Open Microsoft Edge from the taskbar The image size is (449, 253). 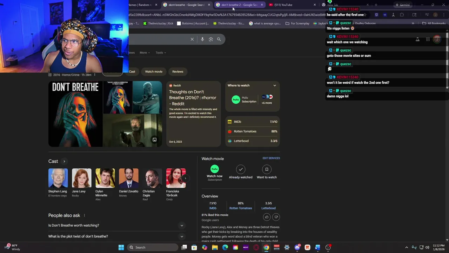225,247
